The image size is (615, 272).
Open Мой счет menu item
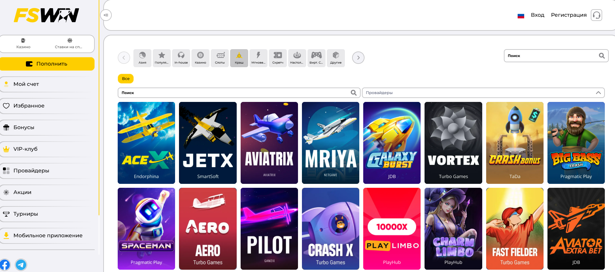(48, 84)
